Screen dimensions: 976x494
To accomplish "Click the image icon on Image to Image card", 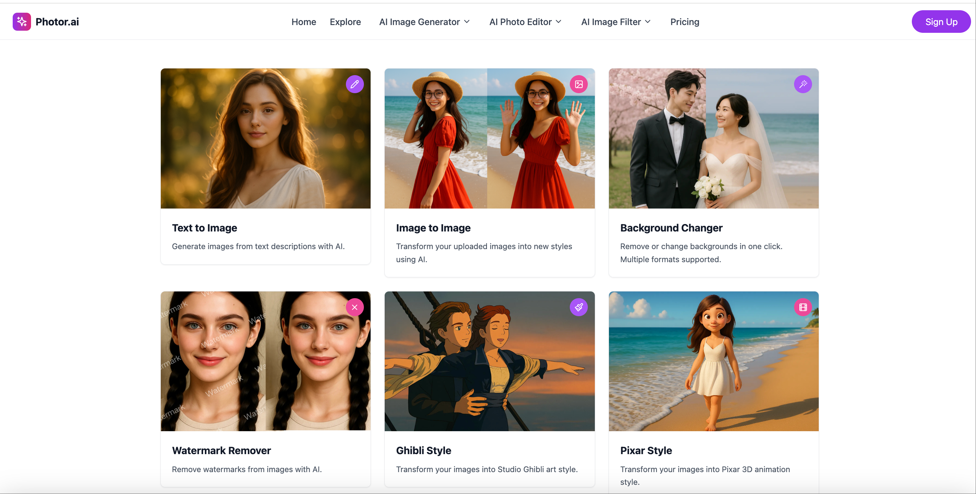I will [x=579, y=84].
